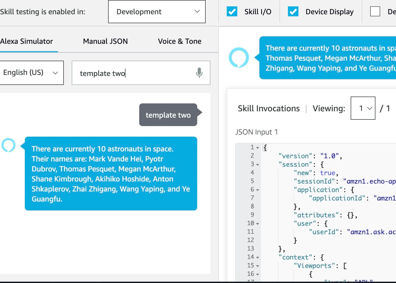The height and width of the screenshot is (283, 396).
Task: Open the English (US) language dropdown
Action: point(31,73)
